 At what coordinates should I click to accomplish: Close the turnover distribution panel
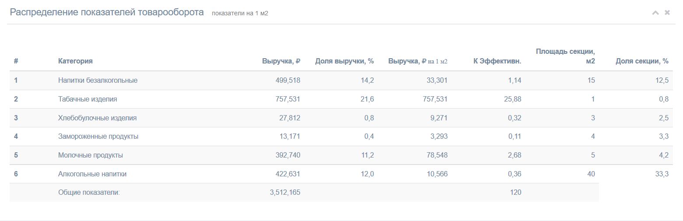[667, 13]
